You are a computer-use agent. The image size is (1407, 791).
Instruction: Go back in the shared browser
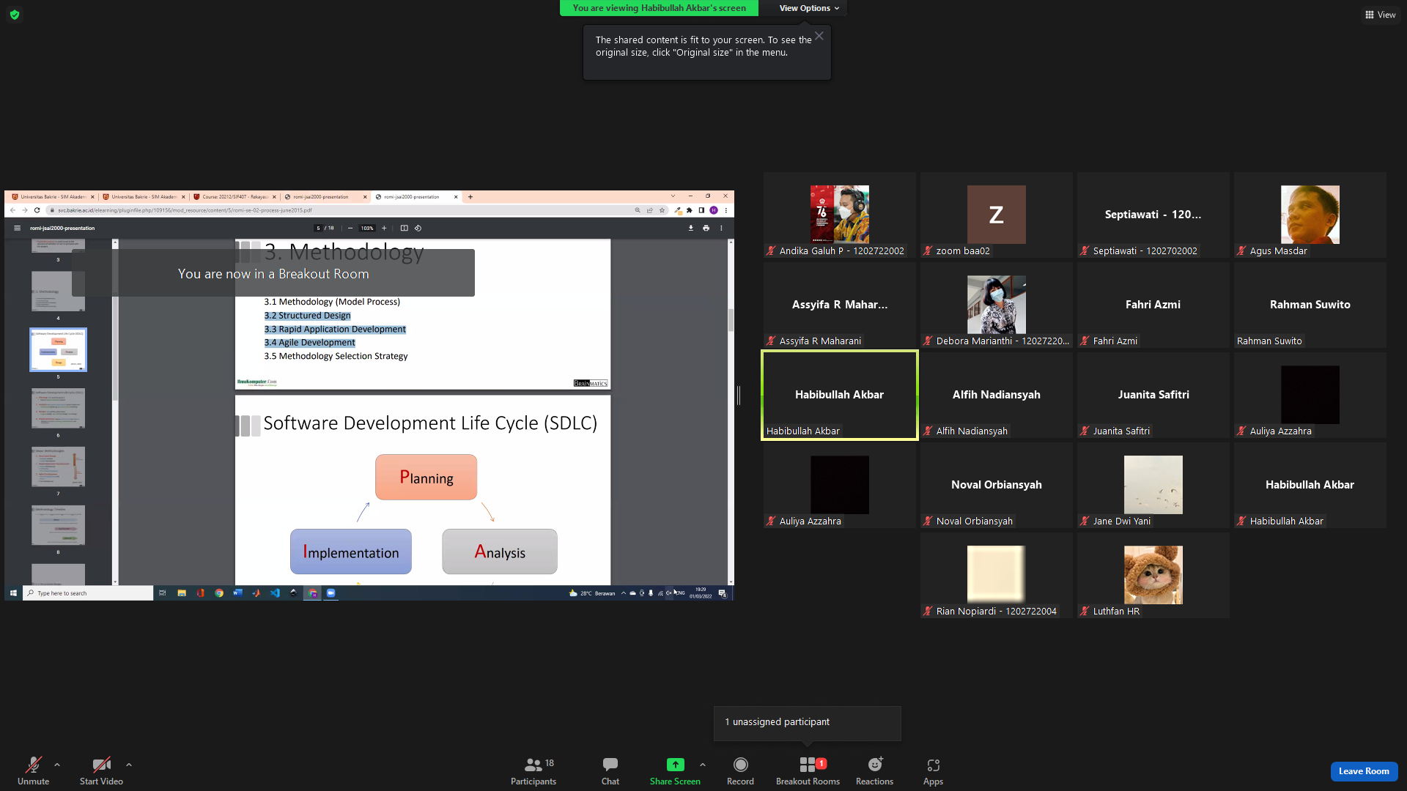coord(12,210)
